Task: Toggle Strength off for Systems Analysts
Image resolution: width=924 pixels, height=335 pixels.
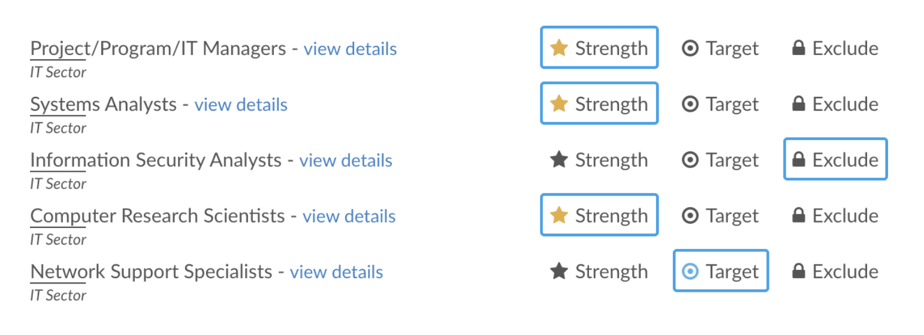Action: click(599, 104)
